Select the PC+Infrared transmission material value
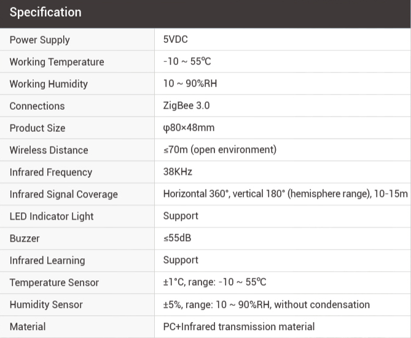Viewport: 411px width, 338px height. click(239, 327)
